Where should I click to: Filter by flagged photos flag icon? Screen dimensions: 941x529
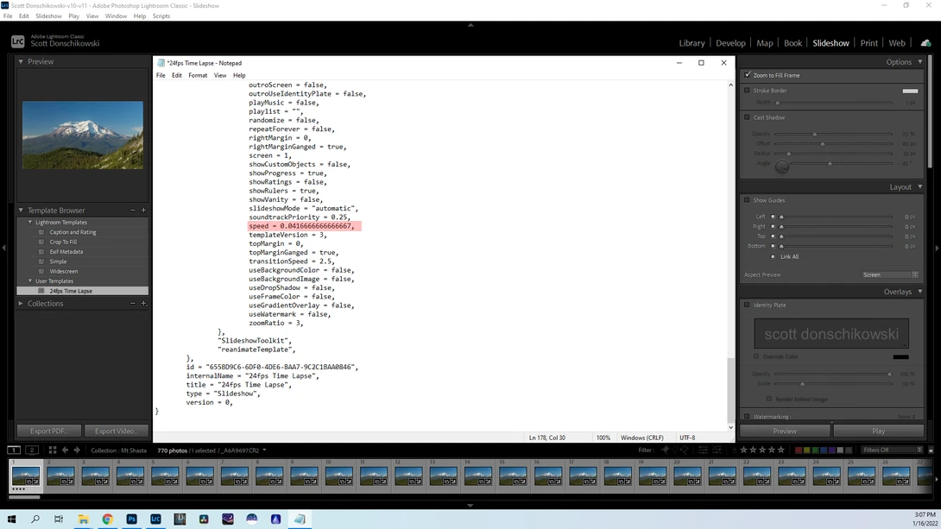[x=665, y=450]
